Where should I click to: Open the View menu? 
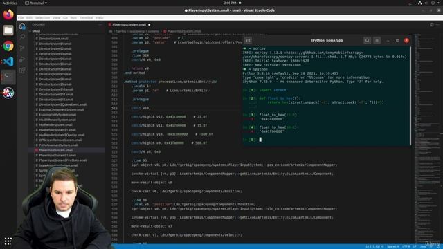[x=57, y=18]
